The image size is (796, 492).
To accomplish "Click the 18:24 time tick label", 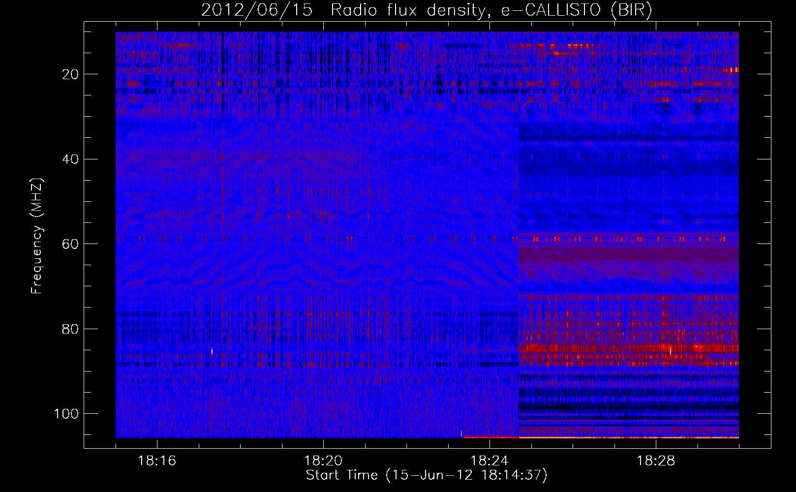I will (x=490, y=461).
